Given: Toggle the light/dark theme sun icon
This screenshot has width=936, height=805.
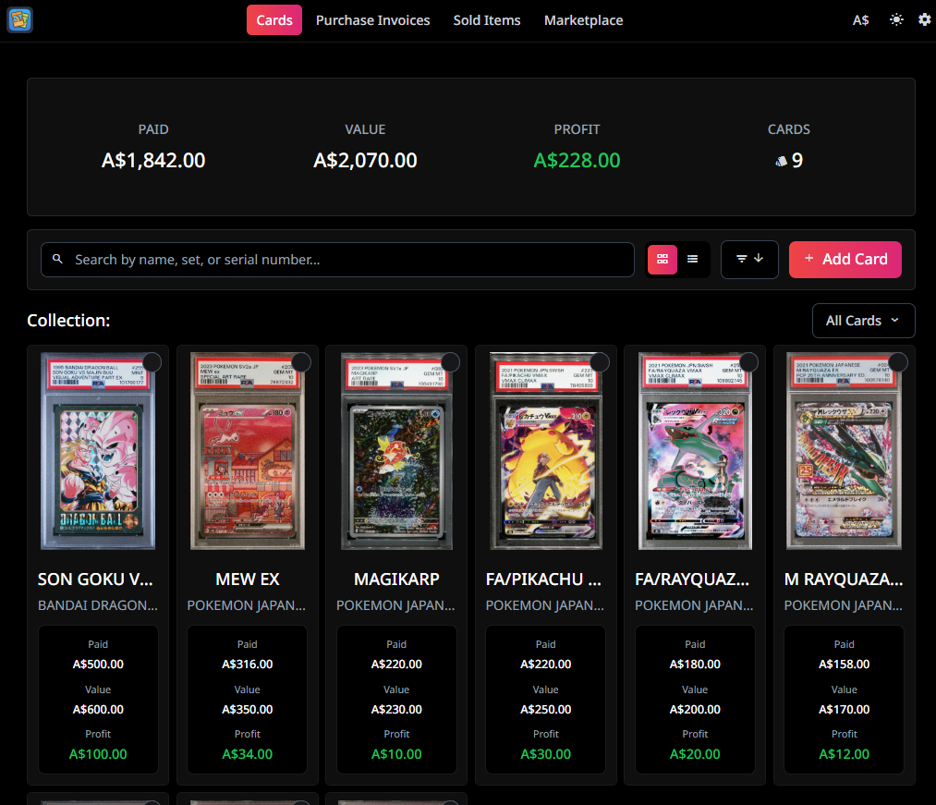Looking at the screenshot, I should 896,19.
